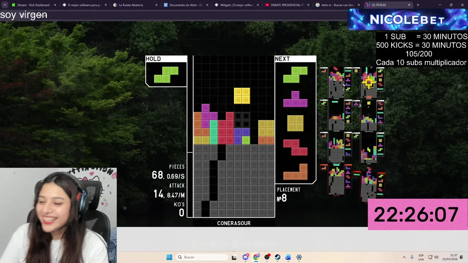Click the orange L piece in NEXT

click(295, 172)
